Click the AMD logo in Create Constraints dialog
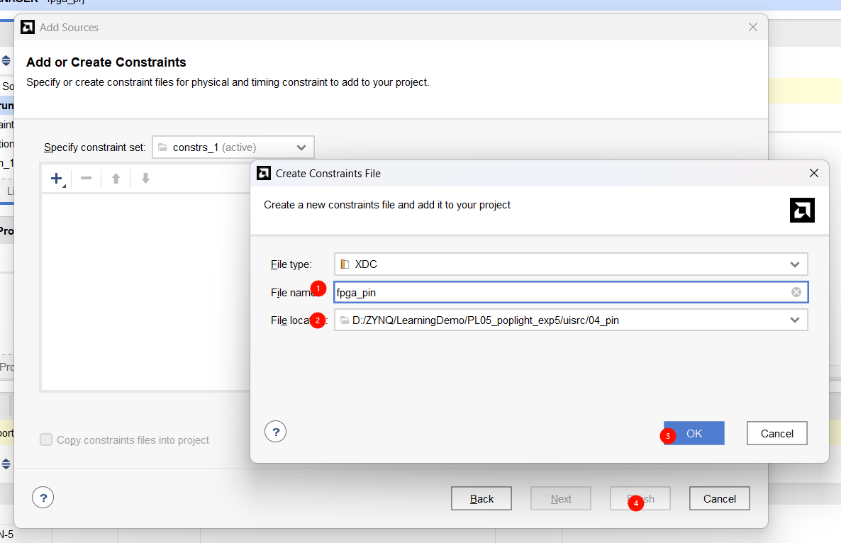The image size is (841, 543). (802, 211)
